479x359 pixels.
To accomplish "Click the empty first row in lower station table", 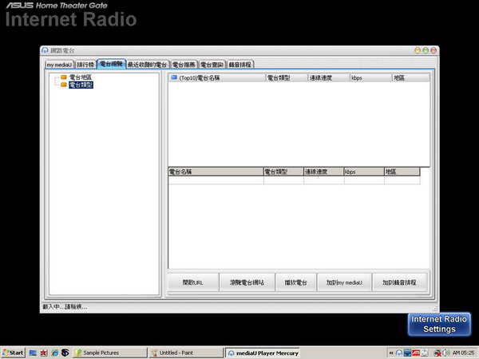I will click(294, 180).
